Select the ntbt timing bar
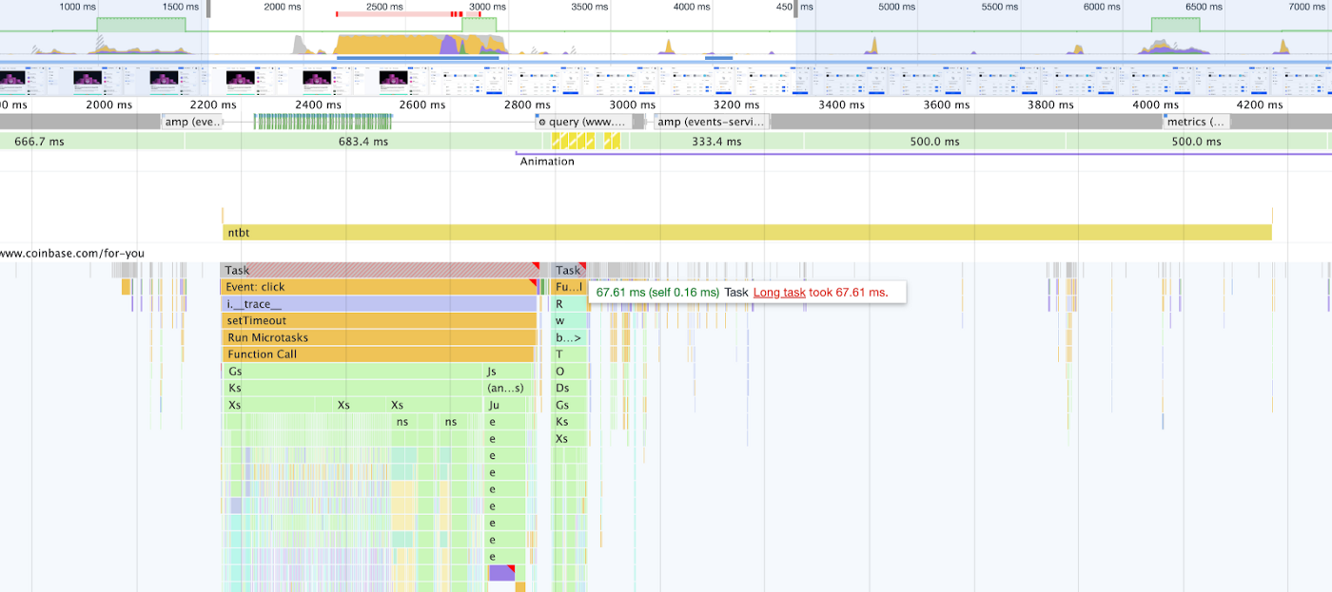Screen dimensions: 1332x592 [747, 232]
